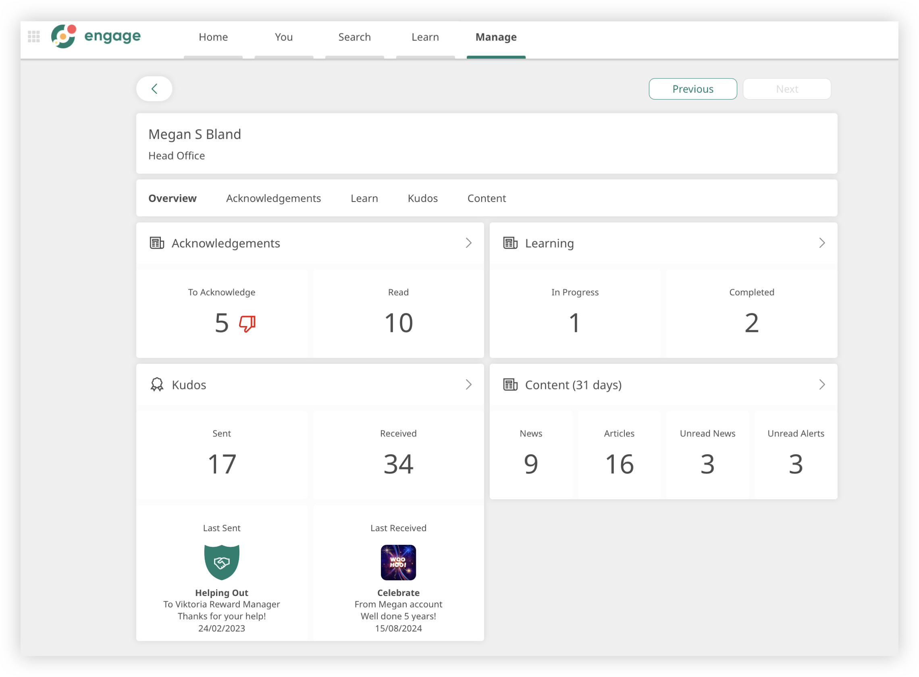This screenshot has height=677, width=919.
Task: Switch to the Acknowledgements tab
Action: pos(273,198)
